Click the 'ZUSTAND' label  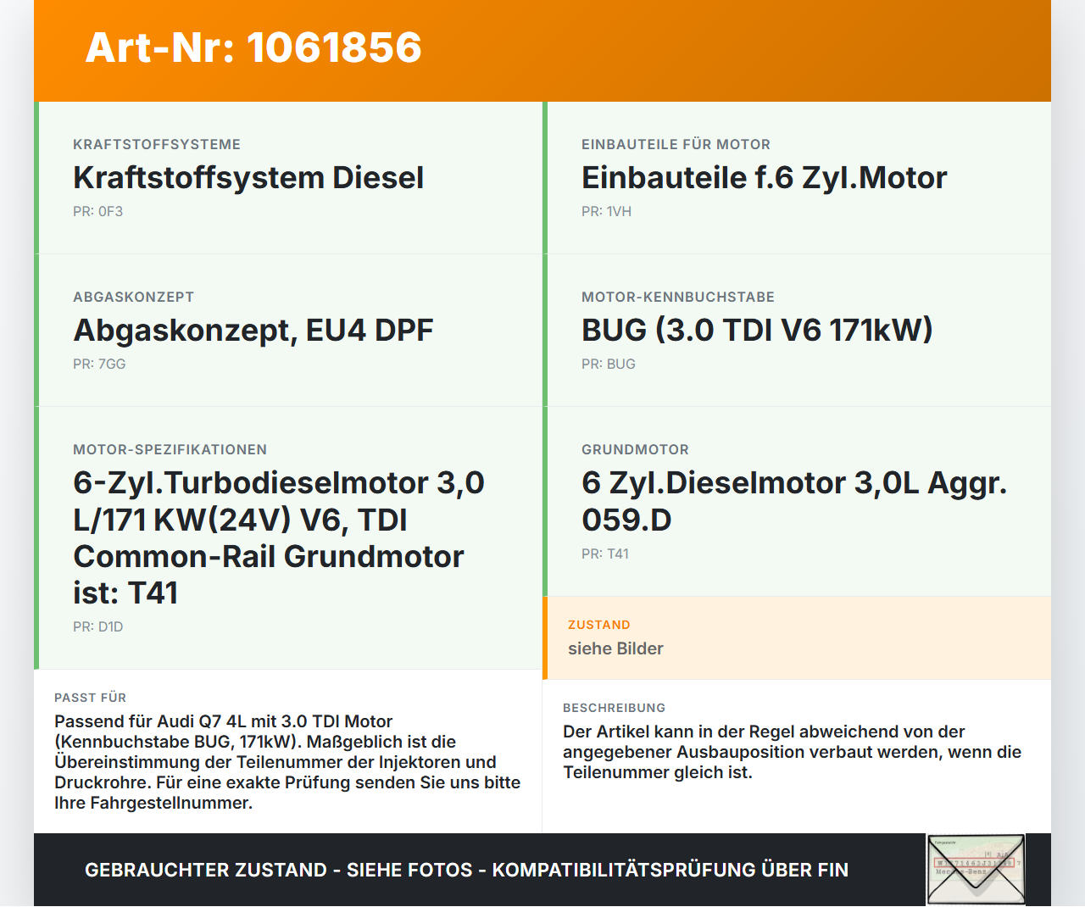[599, 625]
